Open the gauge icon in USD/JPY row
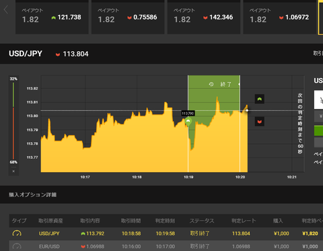 pyautogui.click(x=17, y=234)
